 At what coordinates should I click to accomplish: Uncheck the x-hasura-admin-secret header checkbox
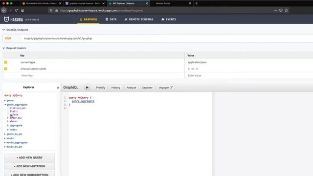pos(5,69)
